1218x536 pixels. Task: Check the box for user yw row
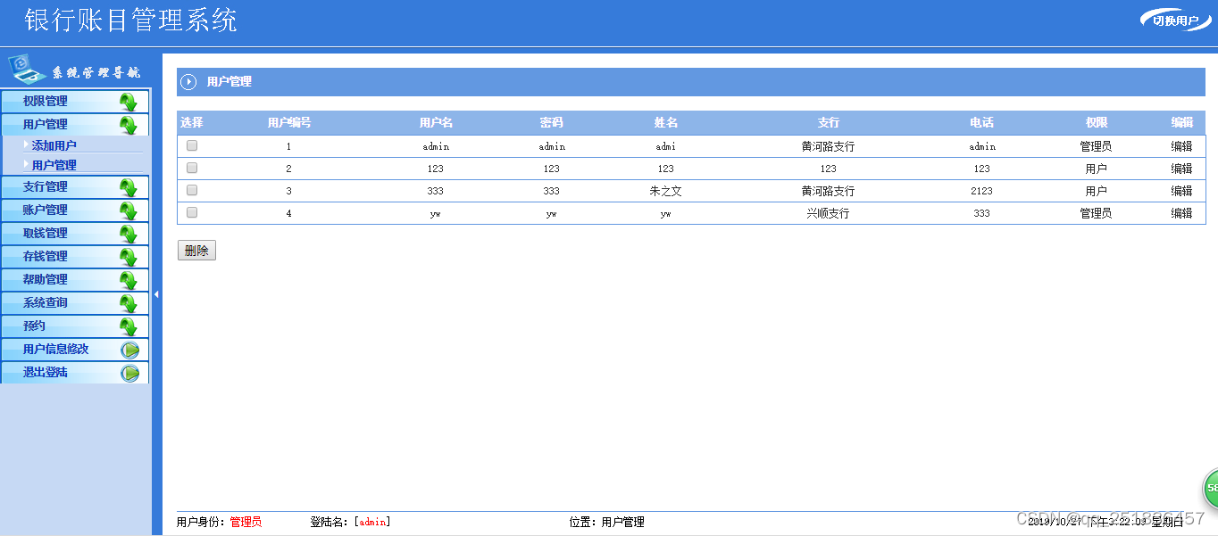click(x=192, y=212)
